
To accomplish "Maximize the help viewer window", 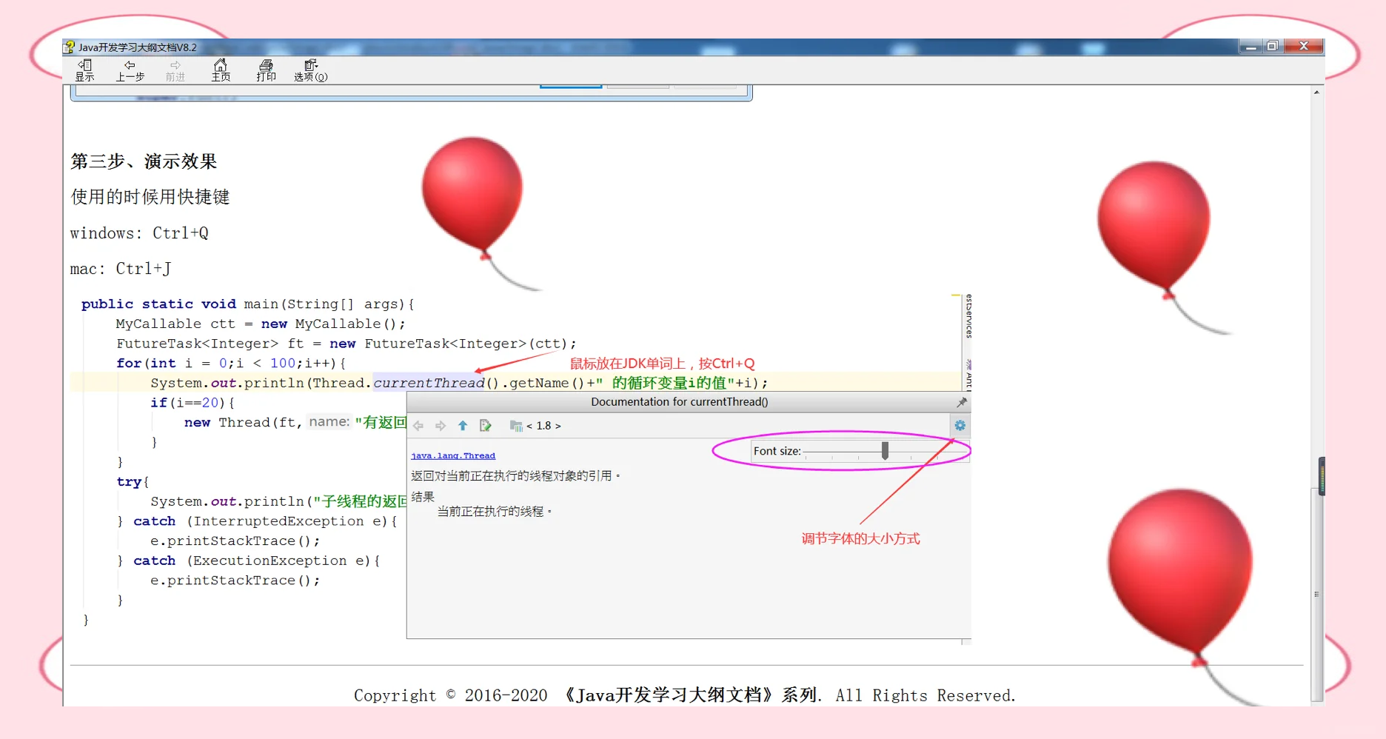I will click(1272, 47).
